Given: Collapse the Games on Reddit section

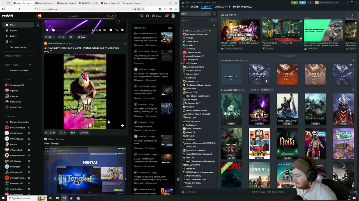Looking at the screenshot, I should pyautogui.click(x=30, y=56).
